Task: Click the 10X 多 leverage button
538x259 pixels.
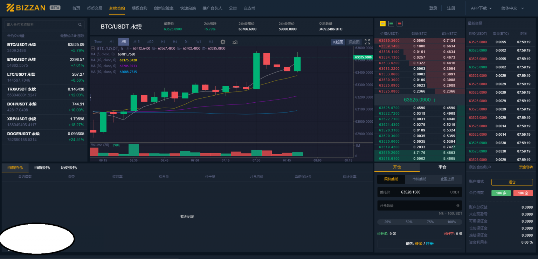Action: point(501,193)
